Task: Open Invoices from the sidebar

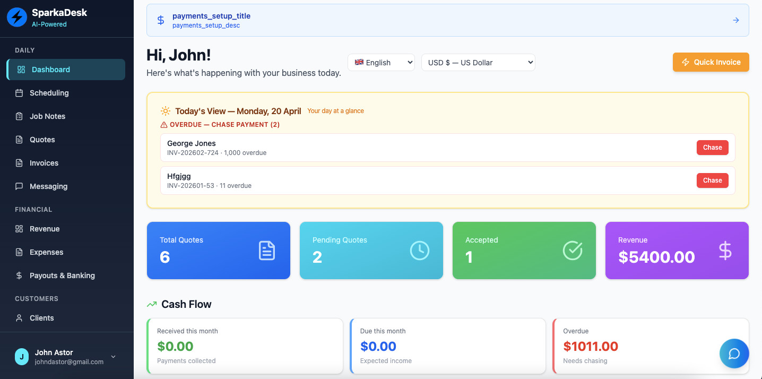Action: (x=67, y=163)
